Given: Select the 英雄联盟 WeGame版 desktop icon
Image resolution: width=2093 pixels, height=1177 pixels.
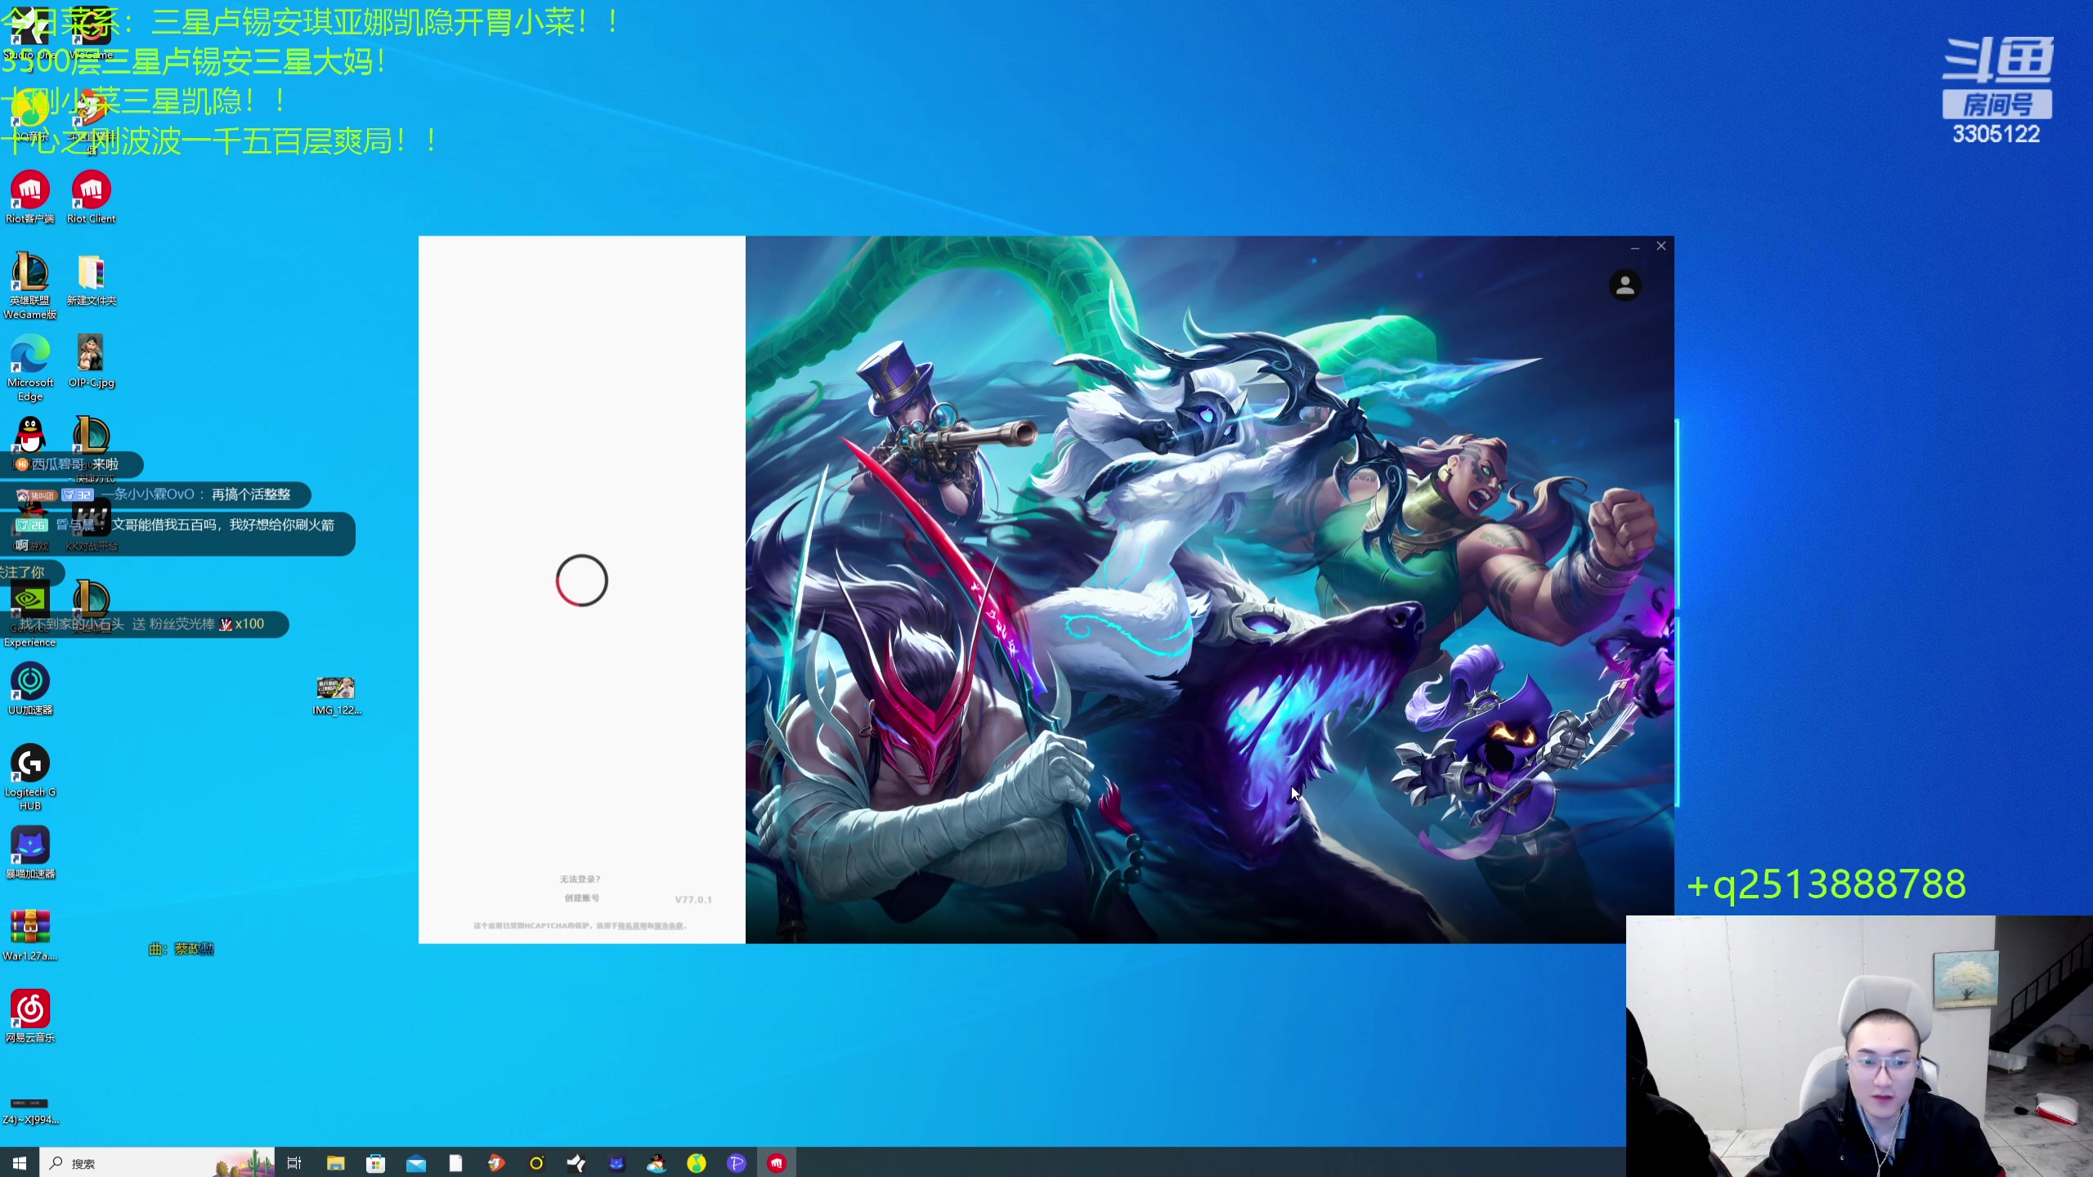Looking at the screenshot, I should (30, 285).
